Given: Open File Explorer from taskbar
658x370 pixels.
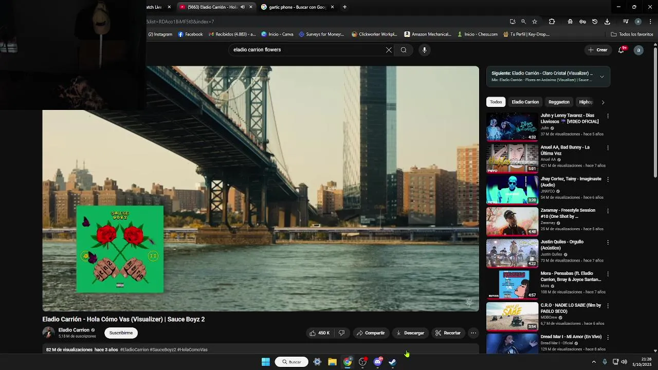Looking at the screenshot, I should (333, 362).
